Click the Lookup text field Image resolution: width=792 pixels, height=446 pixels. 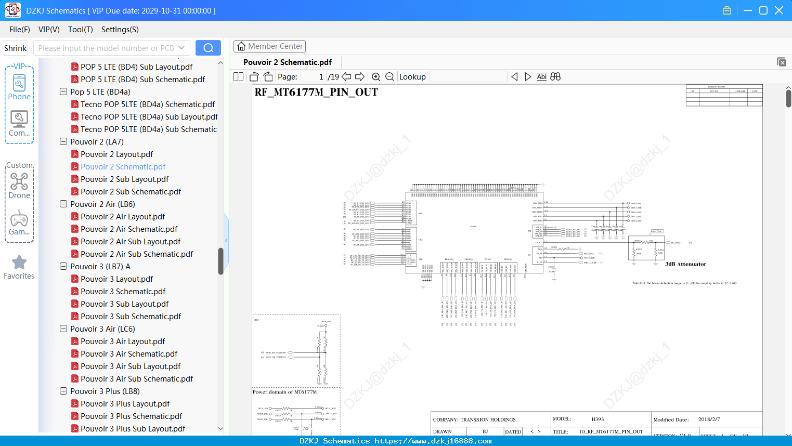tap(468, 77)
